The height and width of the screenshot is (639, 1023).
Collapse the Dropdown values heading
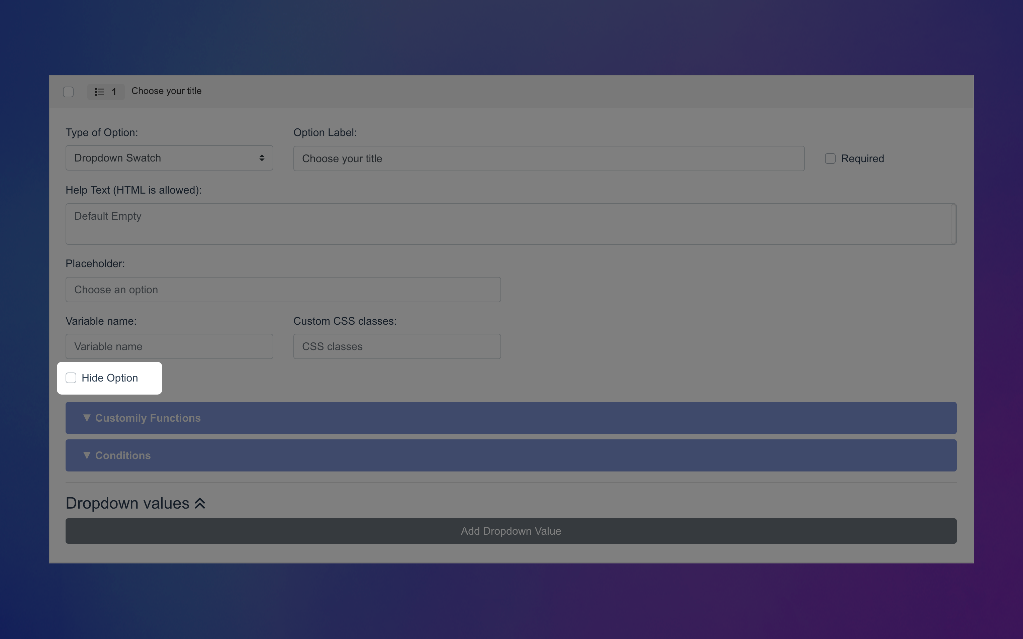[x=127, y=503]
